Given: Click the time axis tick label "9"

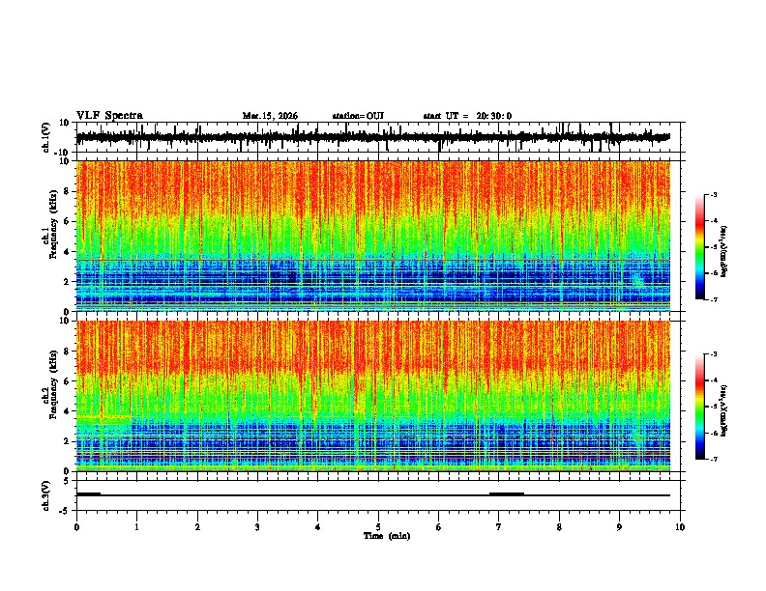Looking at the screenshot, I should (619, 527).
